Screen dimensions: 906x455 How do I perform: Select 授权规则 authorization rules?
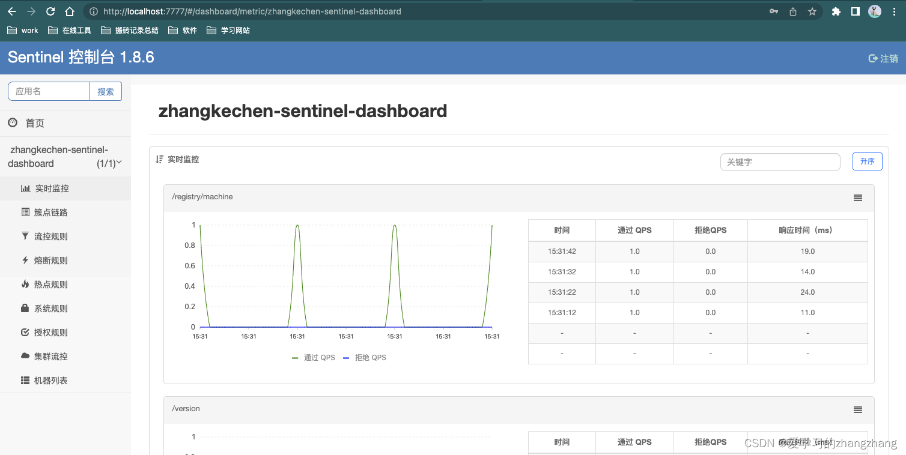point(51,332)
